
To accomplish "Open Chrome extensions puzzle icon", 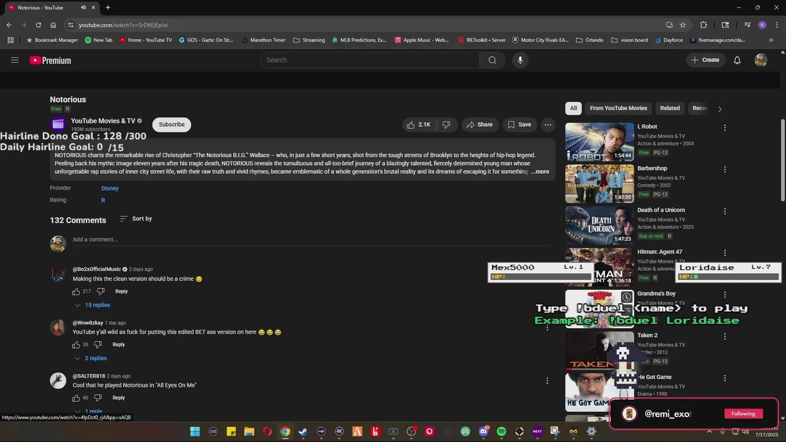I will tap(704, 25).
